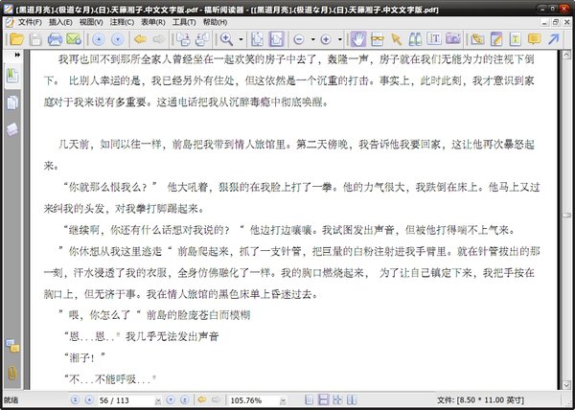This screenshot has width=575, height=410.
Task: Go forward to next view in toolbar
Action: 159,39
